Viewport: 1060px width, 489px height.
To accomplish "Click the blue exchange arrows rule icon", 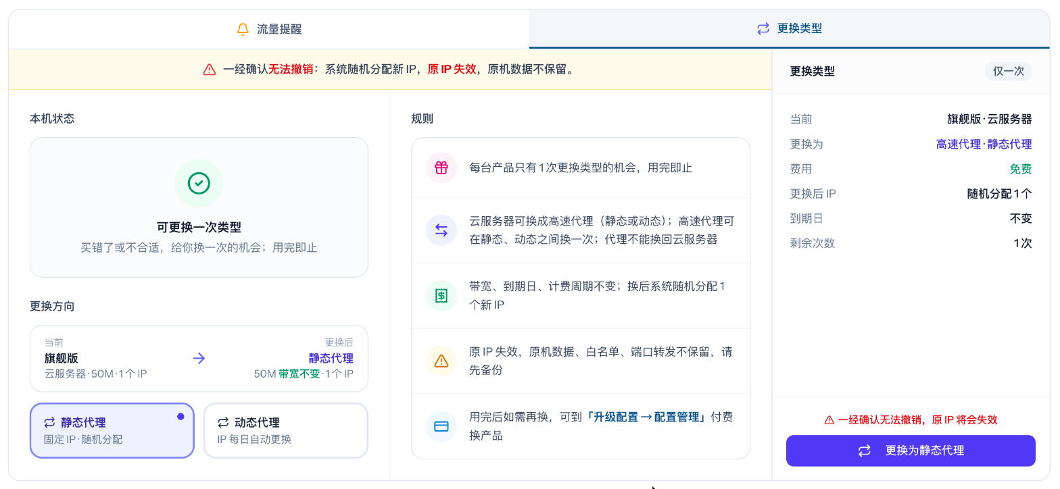I will [441, 230].
